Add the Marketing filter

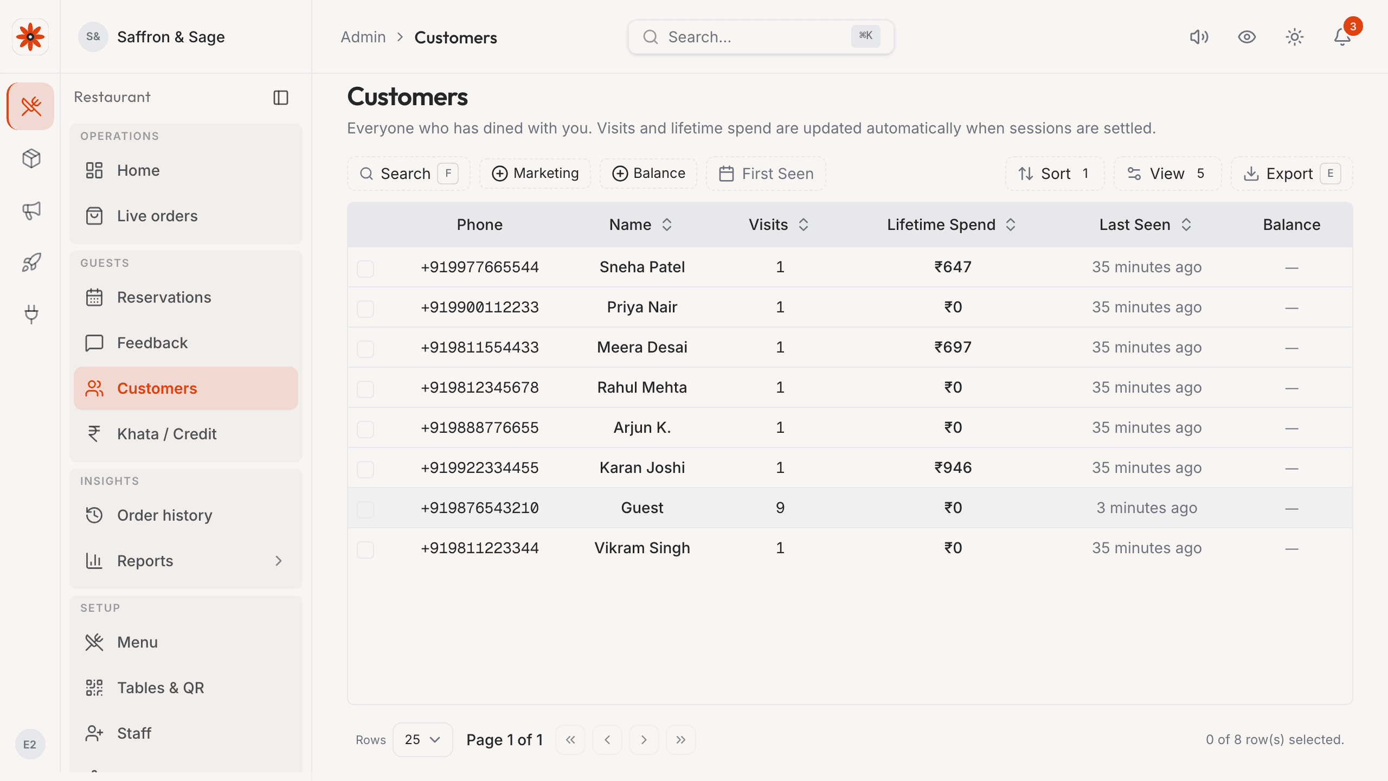pos(535,174)
